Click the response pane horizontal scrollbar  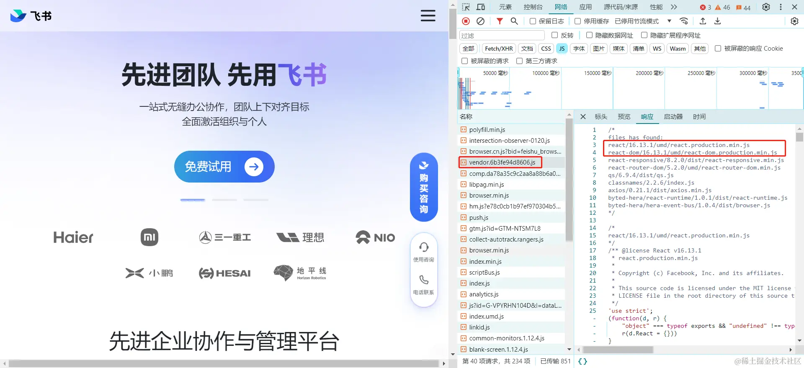pos(618,350)
